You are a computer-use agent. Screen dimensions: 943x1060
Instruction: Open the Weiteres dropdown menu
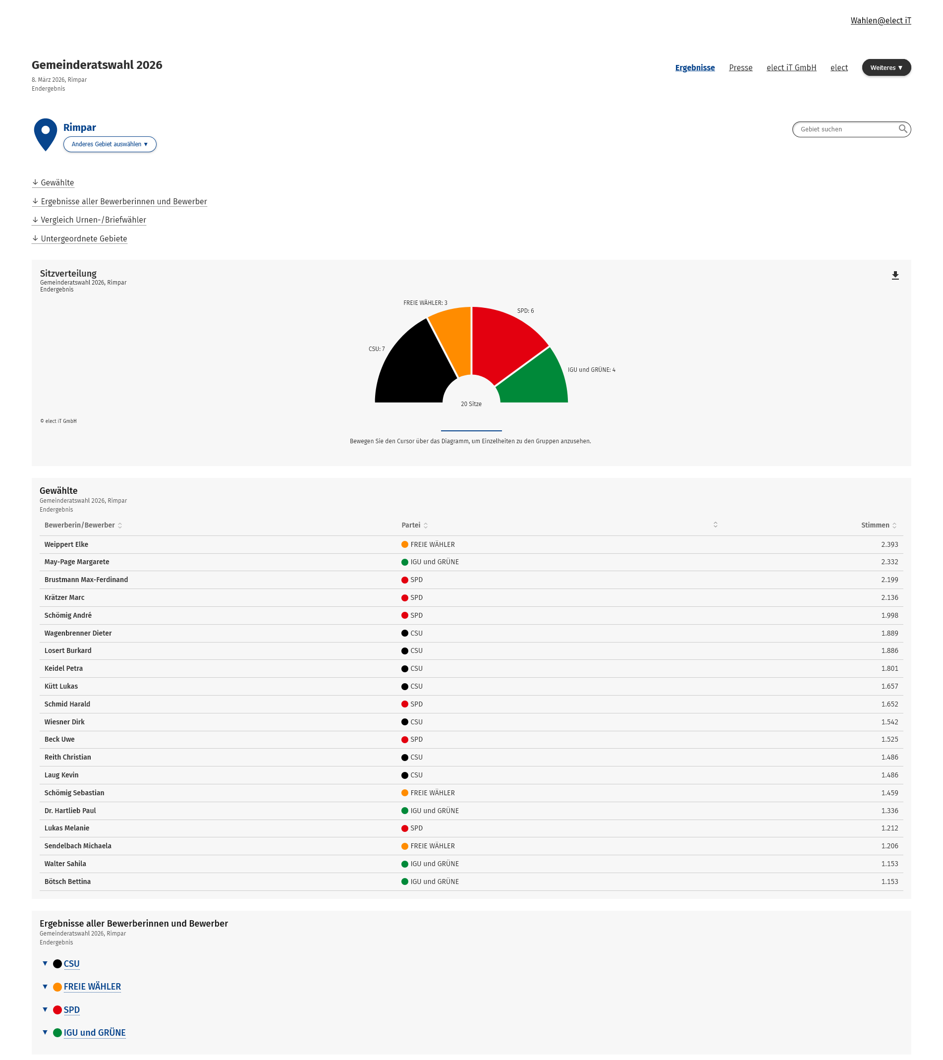pos(886,67)
